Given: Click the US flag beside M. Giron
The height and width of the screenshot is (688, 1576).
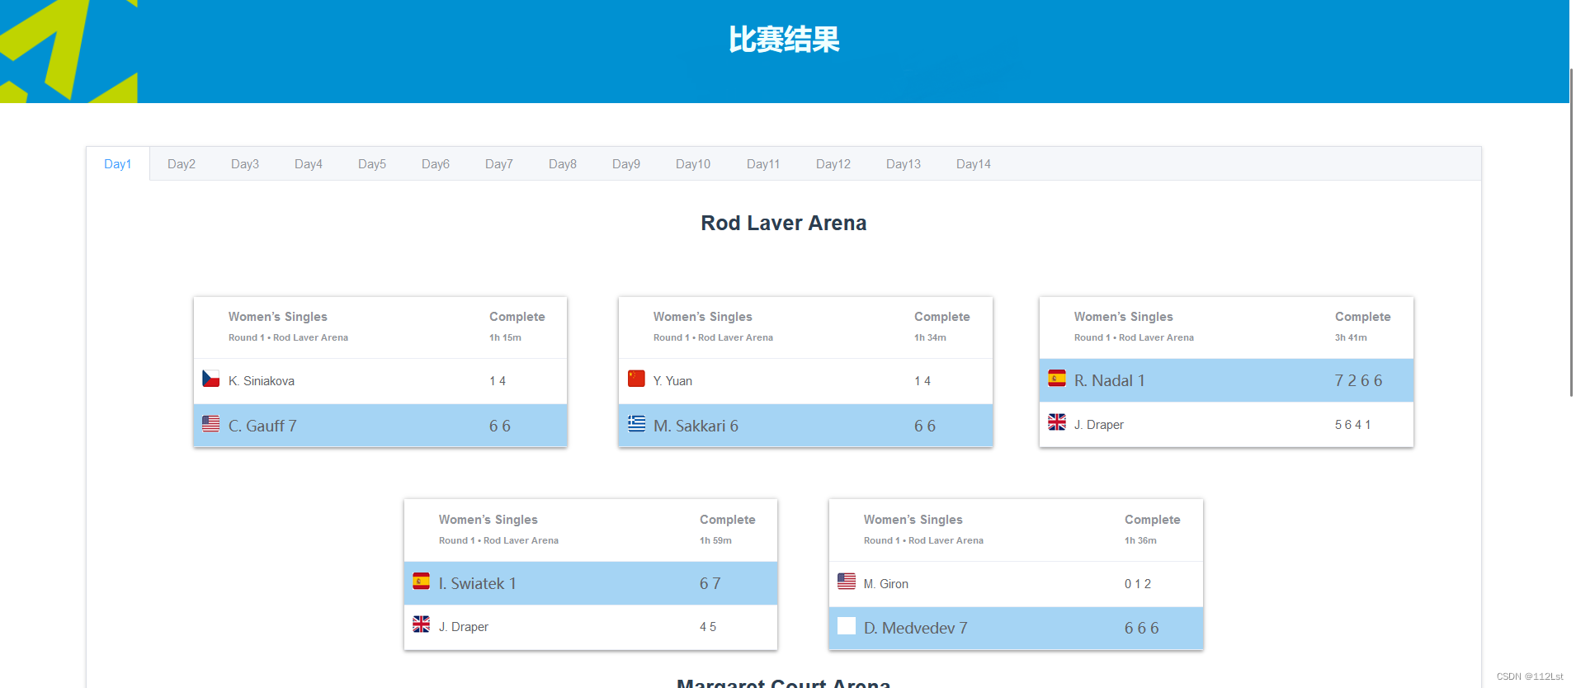Looking at the screenshot, I should pos(847,582).
